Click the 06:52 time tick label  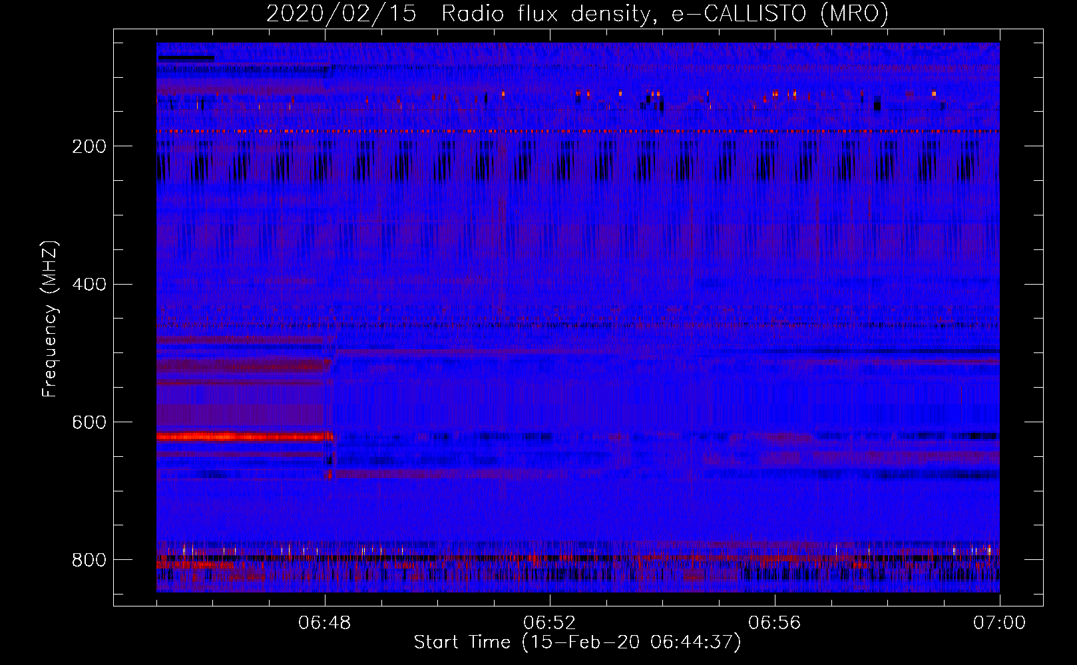(550, 623)
